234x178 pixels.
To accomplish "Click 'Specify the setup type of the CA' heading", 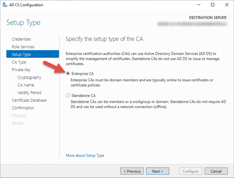I will point(104,39).
